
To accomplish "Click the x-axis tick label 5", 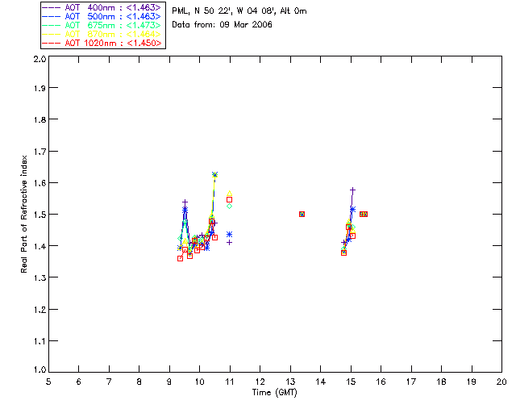I will (48, 382).
